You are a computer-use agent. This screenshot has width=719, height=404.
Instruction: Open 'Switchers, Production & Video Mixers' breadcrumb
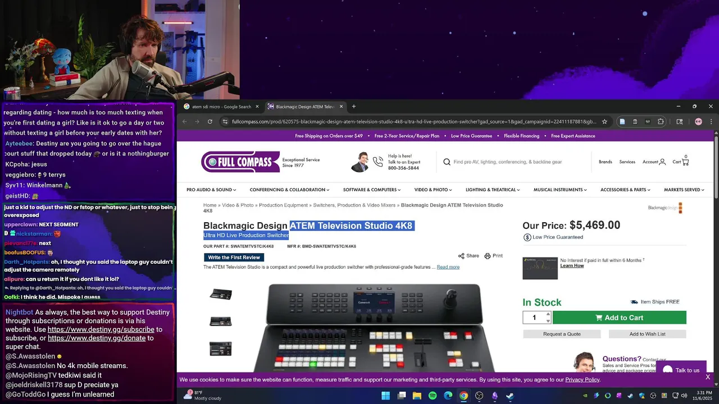click(x=354, y=205)
